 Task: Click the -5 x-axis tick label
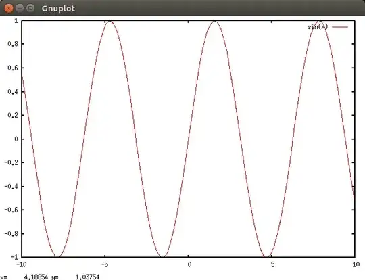coord(105,264)
